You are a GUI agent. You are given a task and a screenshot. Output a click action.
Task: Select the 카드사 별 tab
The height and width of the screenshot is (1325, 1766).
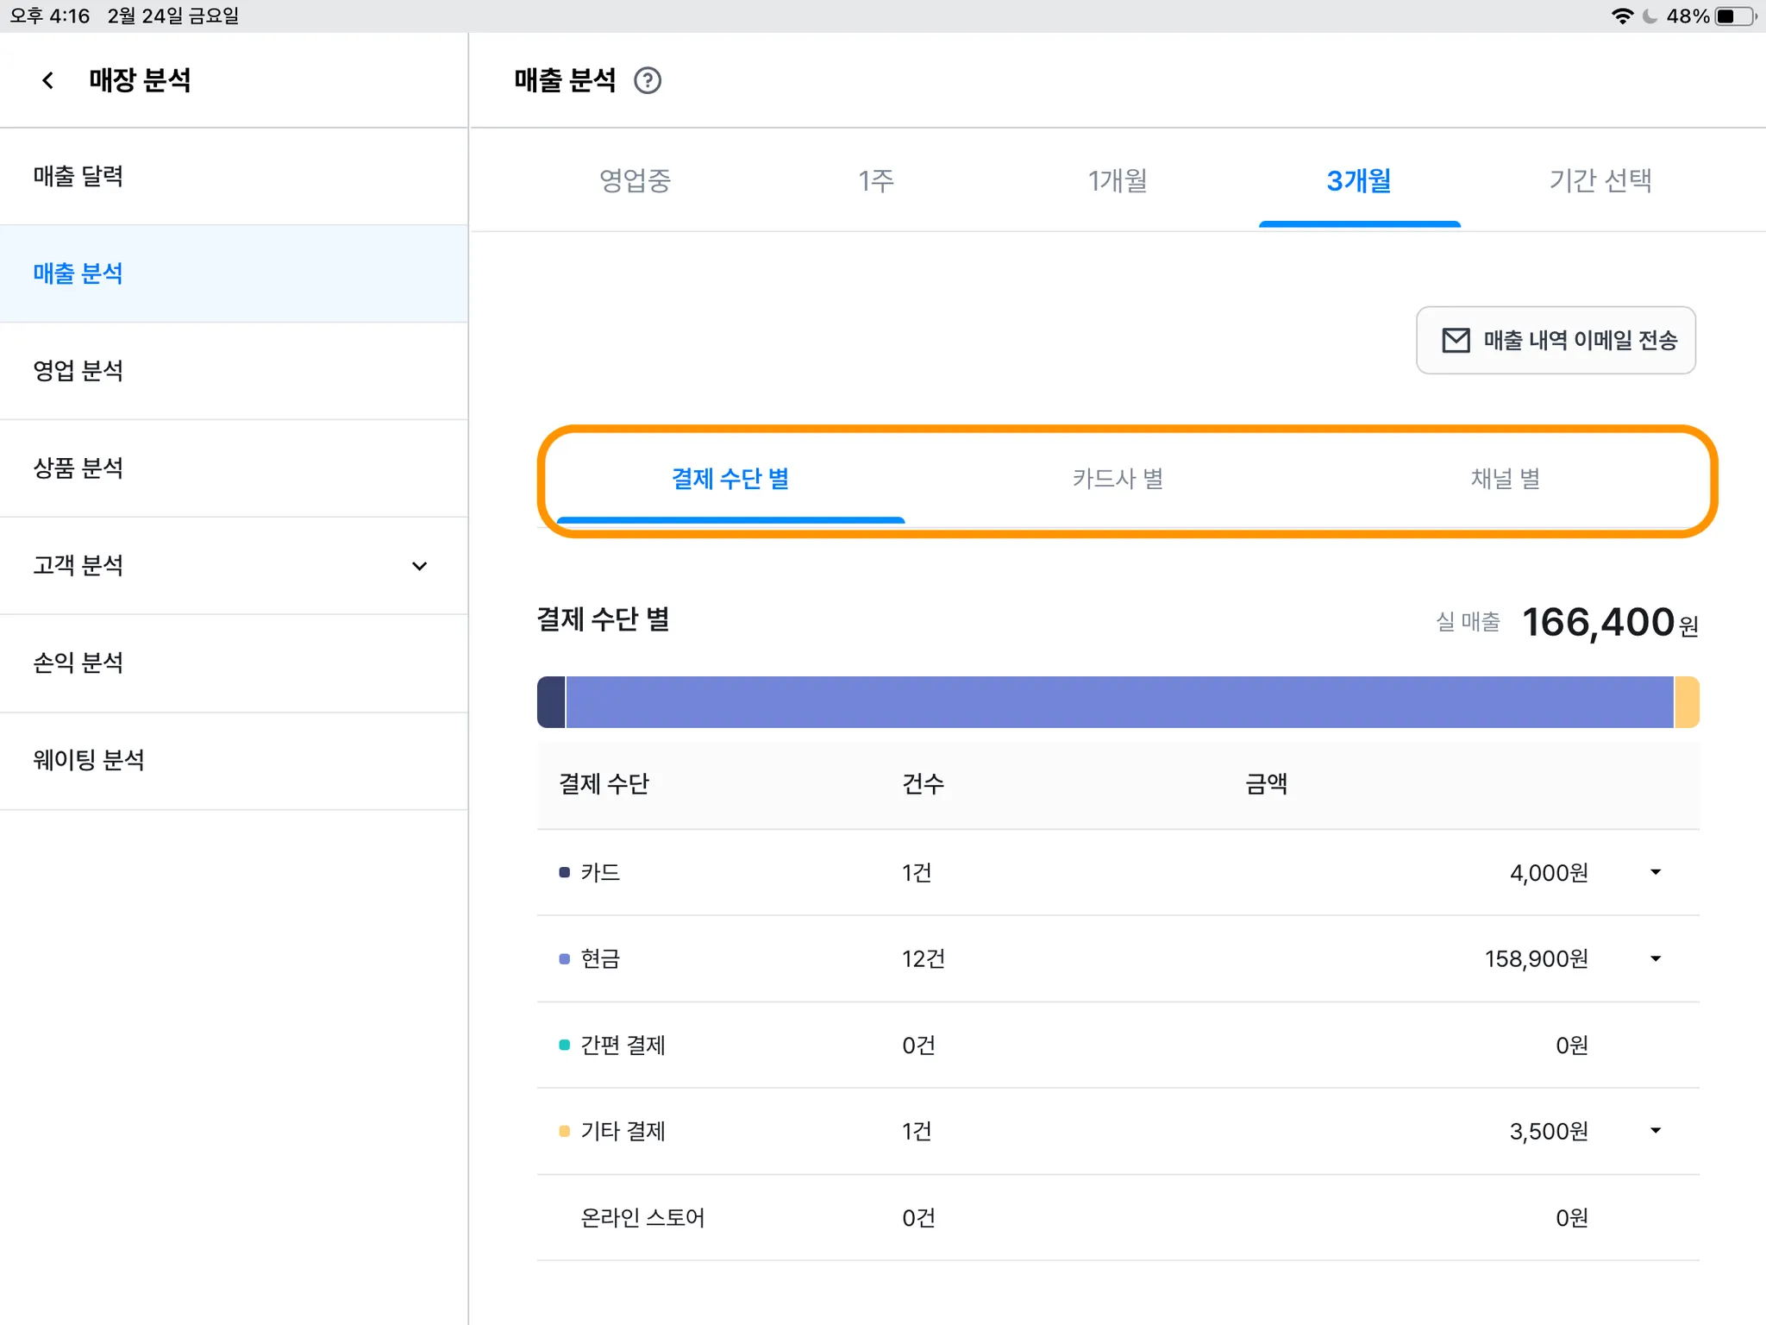tap(1118, 478)
